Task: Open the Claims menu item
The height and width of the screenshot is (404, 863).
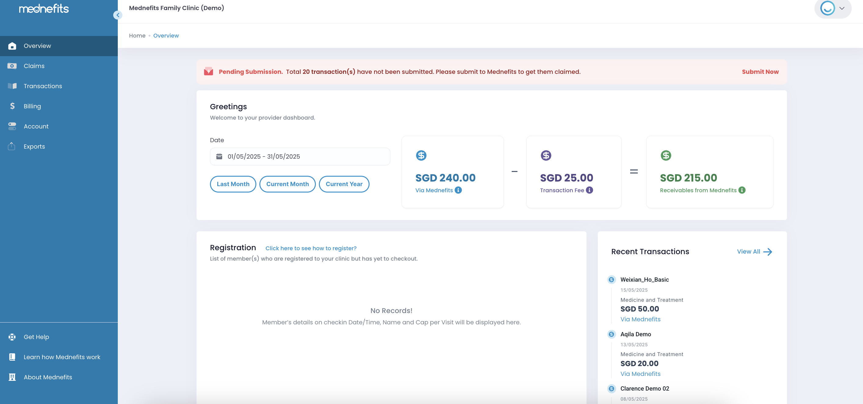Action: pos(34,66)
